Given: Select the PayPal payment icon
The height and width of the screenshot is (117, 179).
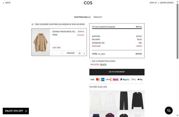Looking at the screenshot, I should point(125,79).
